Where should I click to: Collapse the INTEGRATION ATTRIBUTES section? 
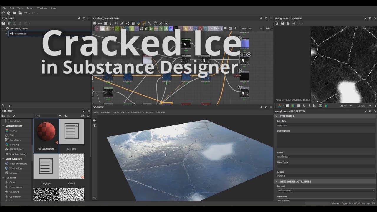pos(277,181)
